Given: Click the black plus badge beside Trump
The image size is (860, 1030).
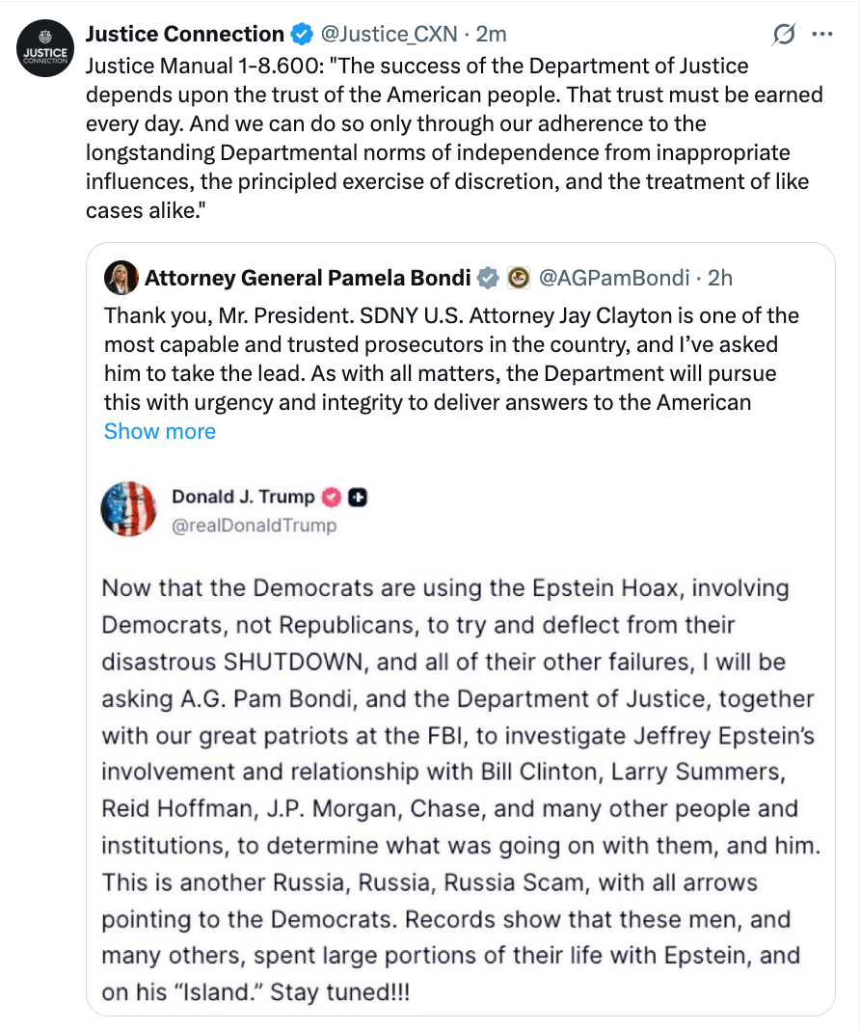Looking at the screenshot, I should [x=358, y=498].
